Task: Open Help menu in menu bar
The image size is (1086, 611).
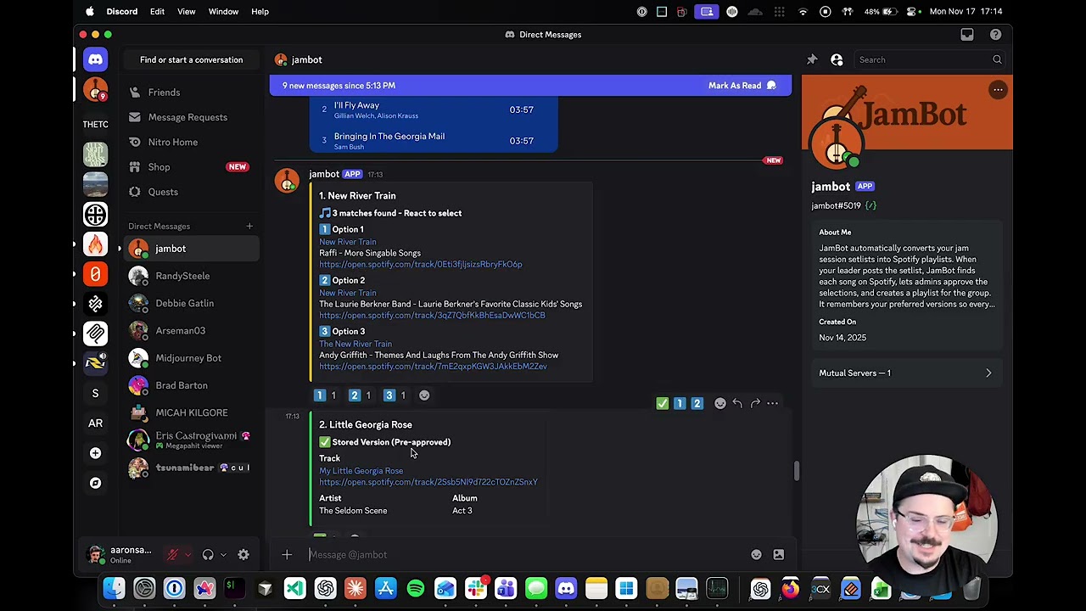Action: 260,12
